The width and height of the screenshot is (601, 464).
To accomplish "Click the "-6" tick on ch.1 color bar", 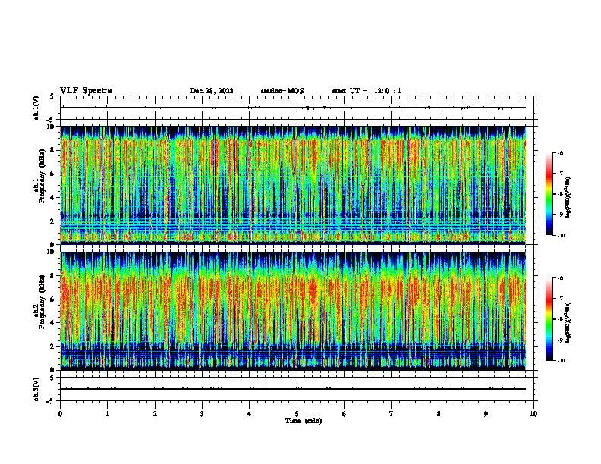I will tap(560, 152).
